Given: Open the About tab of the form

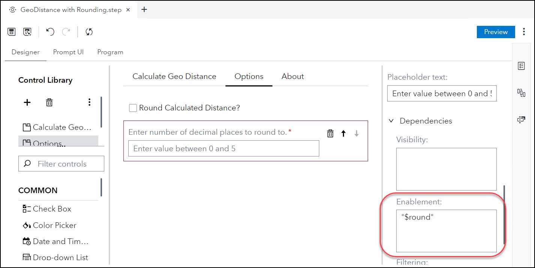Looking at the screenshot, I should pos(292,76).
